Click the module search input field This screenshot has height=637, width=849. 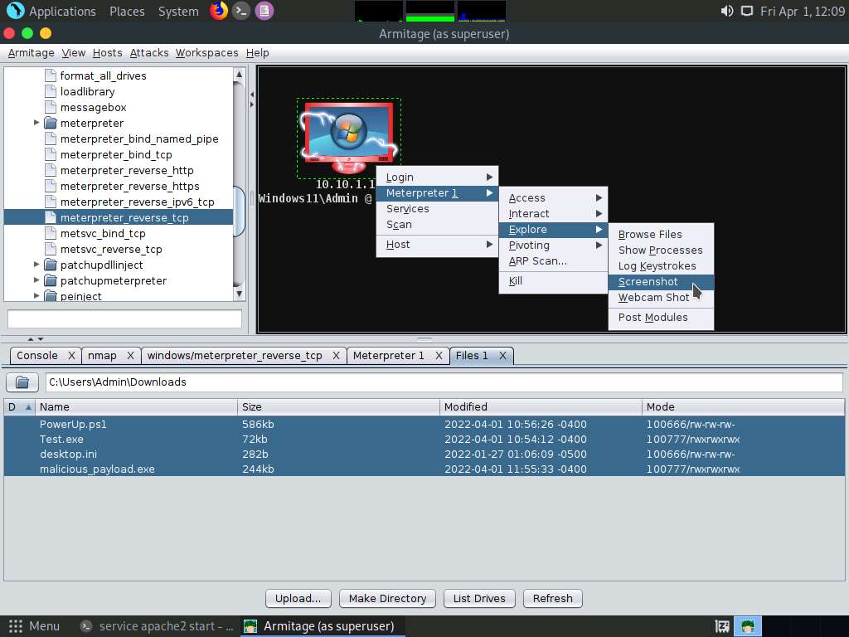[x=124, y=318]
